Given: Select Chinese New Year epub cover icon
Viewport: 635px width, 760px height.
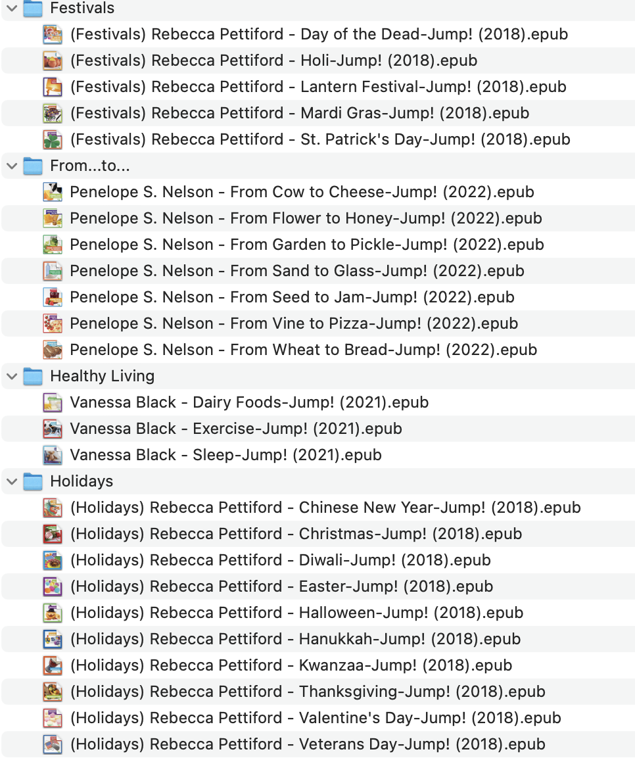Looking at the screenshot, I should (53, 508).
